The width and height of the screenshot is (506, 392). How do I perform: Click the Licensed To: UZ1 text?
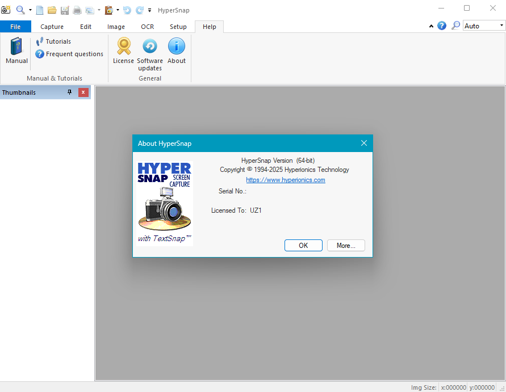236,210
